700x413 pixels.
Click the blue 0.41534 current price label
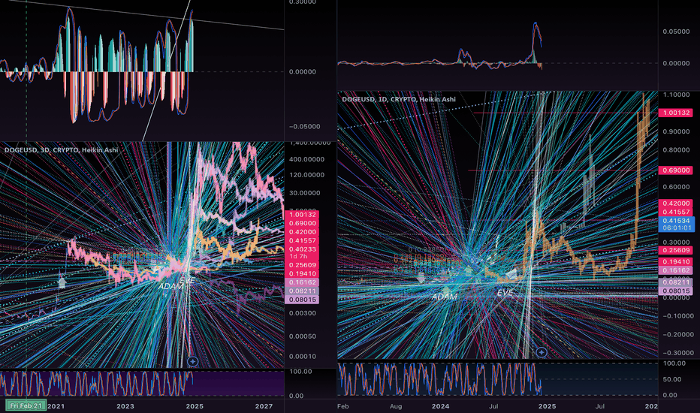coord(676,224)
